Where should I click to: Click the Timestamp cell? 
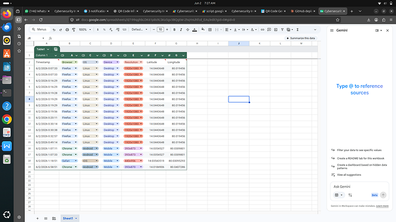pyautogui.click(x=46, y=62)
